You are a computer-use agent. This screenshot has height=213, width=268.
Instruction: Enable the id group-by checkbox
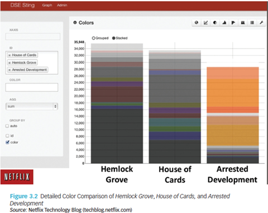click(7, 135)
